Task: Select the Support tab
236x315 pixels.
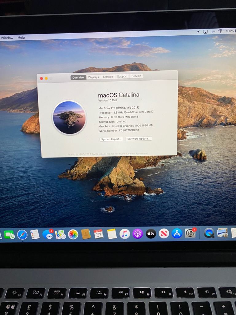Action: click(122, 76)
